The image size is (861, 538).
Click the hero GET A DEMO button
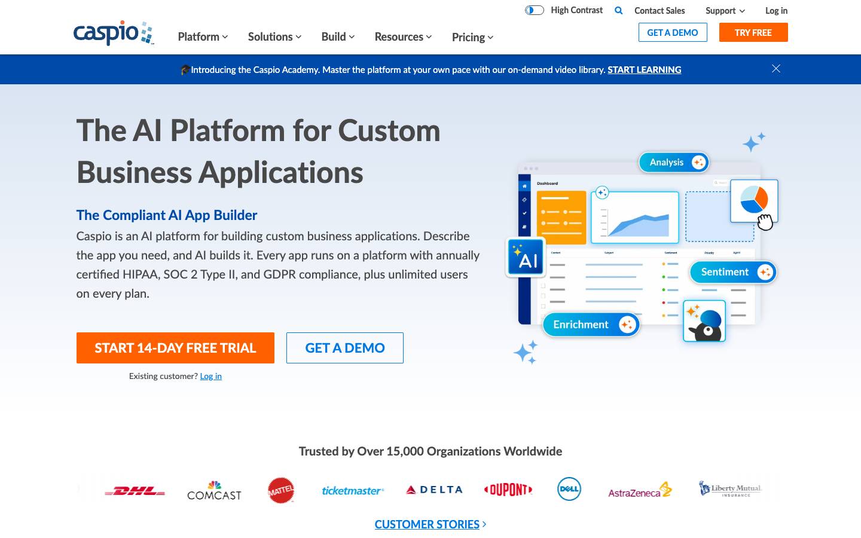click(x=345, y=348)
